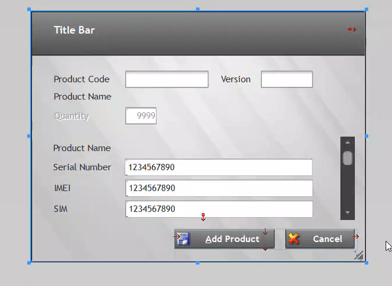Click the resize grip in window corner
This screenshot has height=286, width=392.
pyautogui.click(x=358, y=255)
